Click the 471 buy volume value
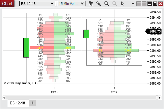The height and width of the screenshot is (109, 164). pos(68,15)
